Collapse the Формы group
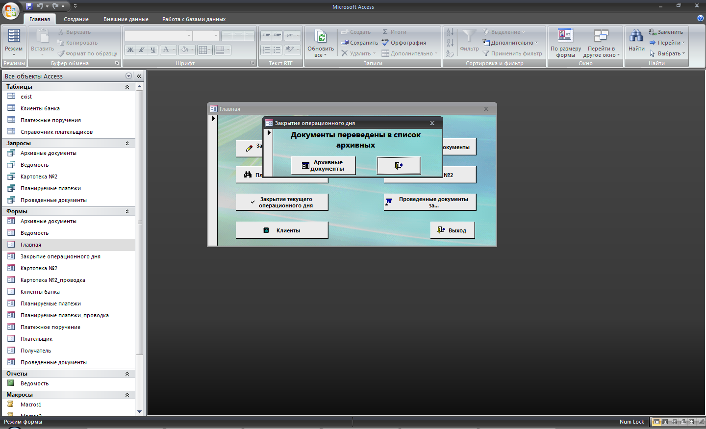 point(127,211)
